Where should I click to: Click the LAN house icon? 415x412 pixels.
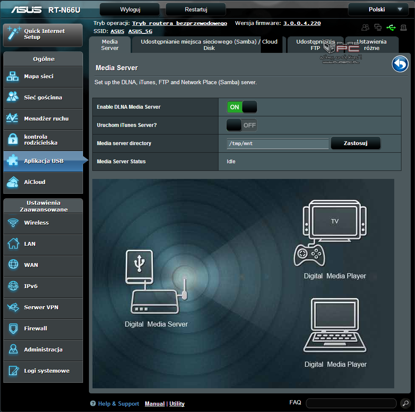(13, 243)
